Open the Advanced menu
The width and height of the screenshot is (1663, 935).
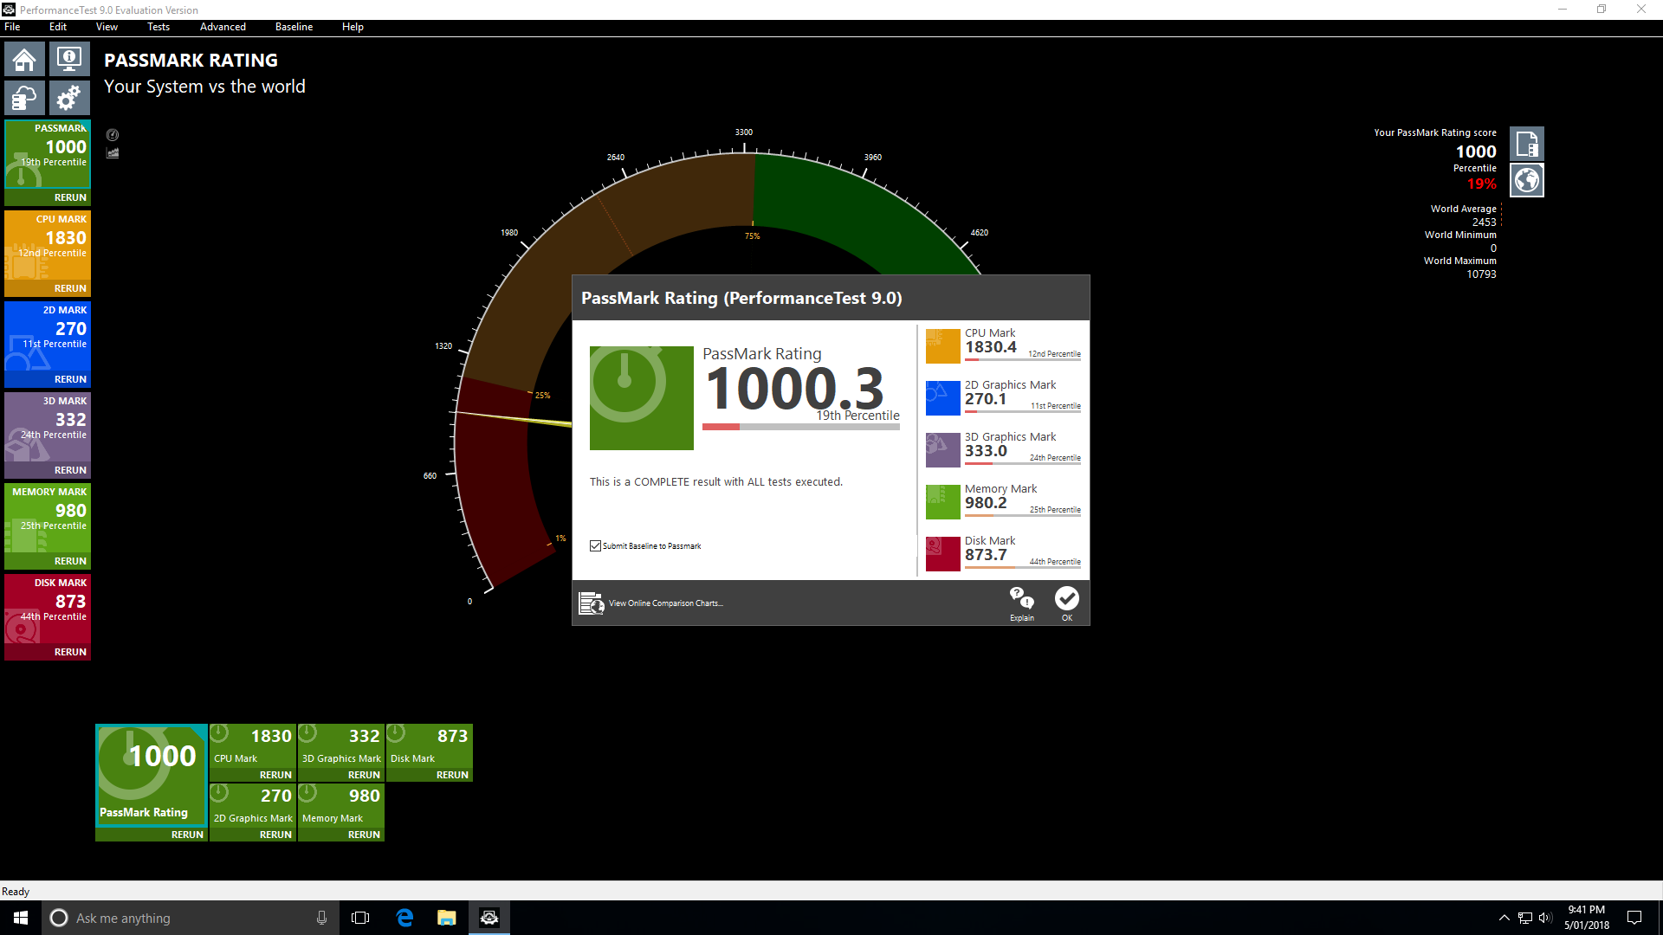click(223, 27)
